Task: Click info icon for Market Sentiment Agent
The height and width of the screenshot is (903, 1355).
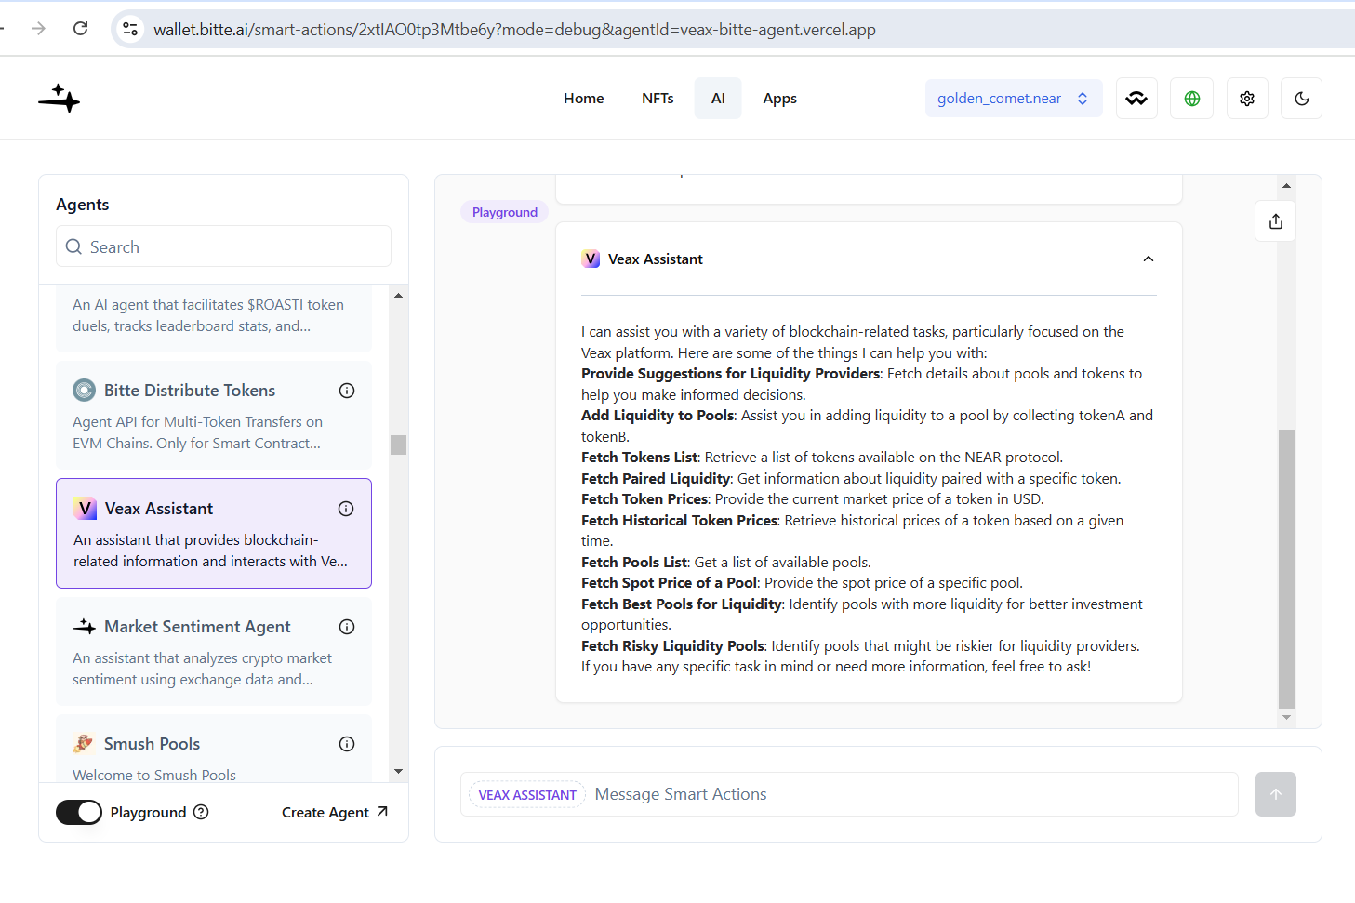Action: click(x=347, y=627)
